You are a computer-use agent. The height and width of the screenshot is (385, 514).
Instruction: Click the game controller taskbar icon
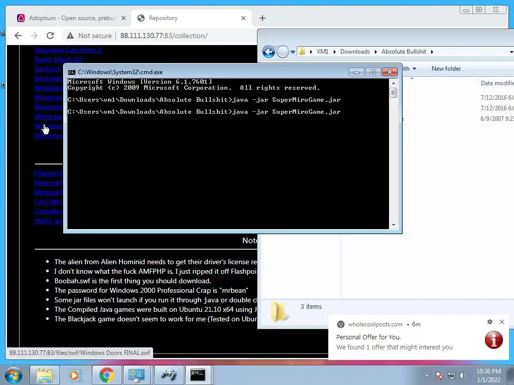pyautogui.click(x=169, y=375)
